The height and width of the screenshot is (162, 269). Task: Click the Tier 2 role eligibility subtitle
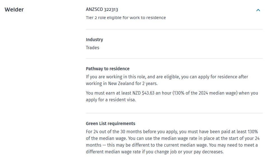[126, 18]
